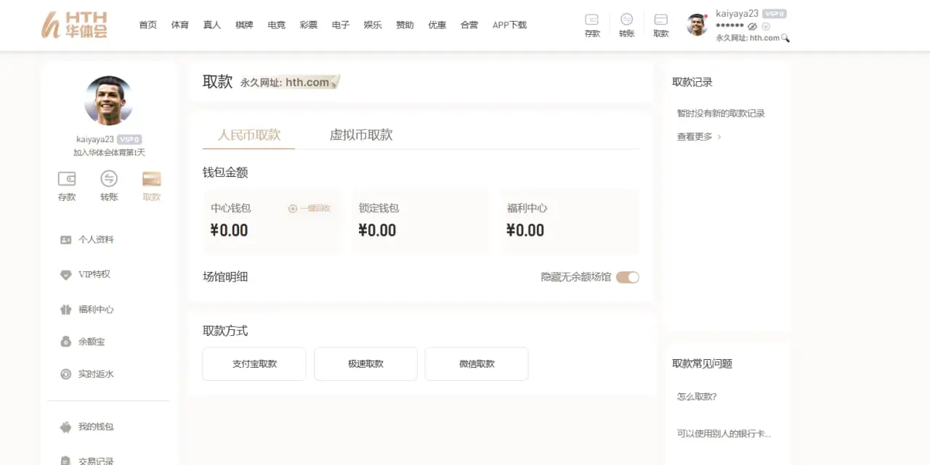This screenshot has width=930, height=465.
Task: Click the 一键回收 one-click recycle icon
Action: 293,209
